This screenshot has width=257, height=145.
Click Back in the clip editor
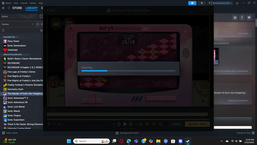pos(51,10)
